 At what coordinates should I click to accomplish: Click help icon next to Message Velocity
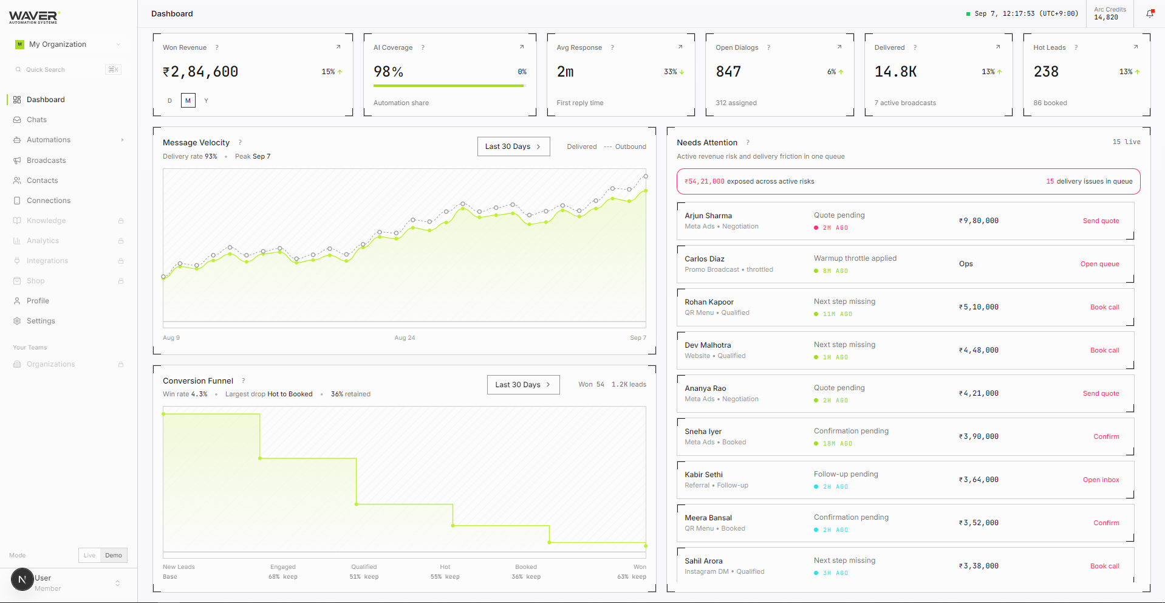point(240,142)
